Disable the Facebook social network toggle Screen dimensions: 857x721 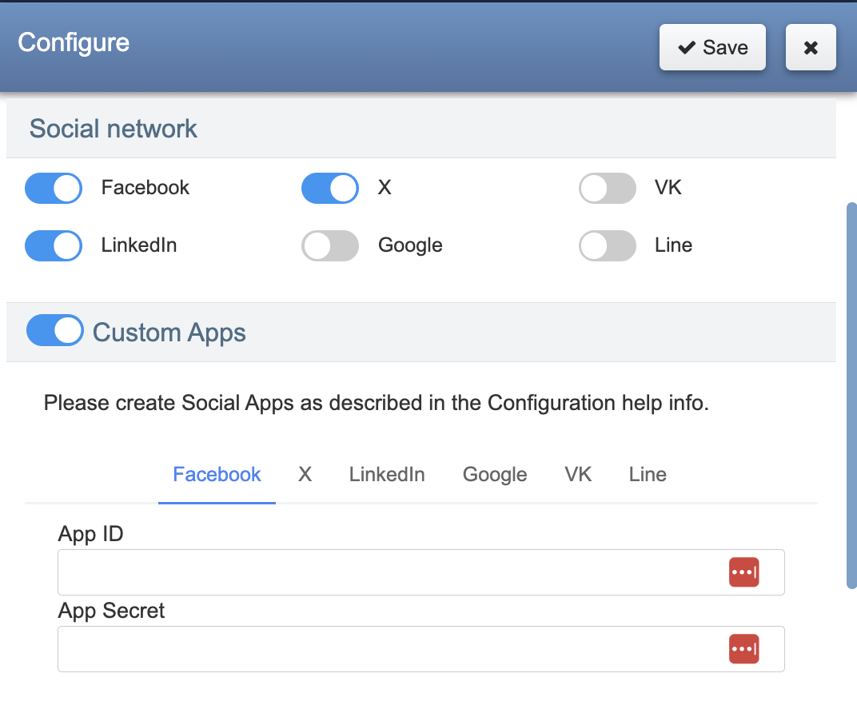pyautogui.click(x=54, y=189)
